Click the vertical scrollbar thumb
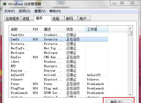The width and height of the screenshot is (141, 103). click(x=130, y=33)
